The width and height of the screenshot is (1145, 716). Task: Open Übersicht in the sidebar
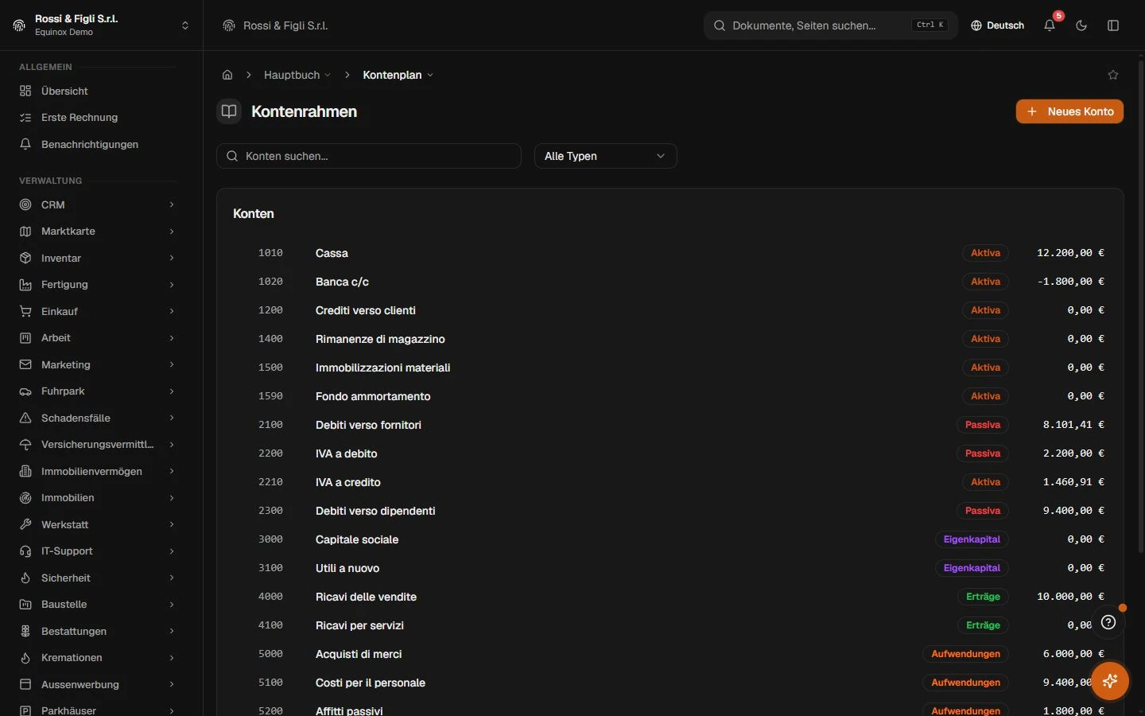(x=97, y=91)
